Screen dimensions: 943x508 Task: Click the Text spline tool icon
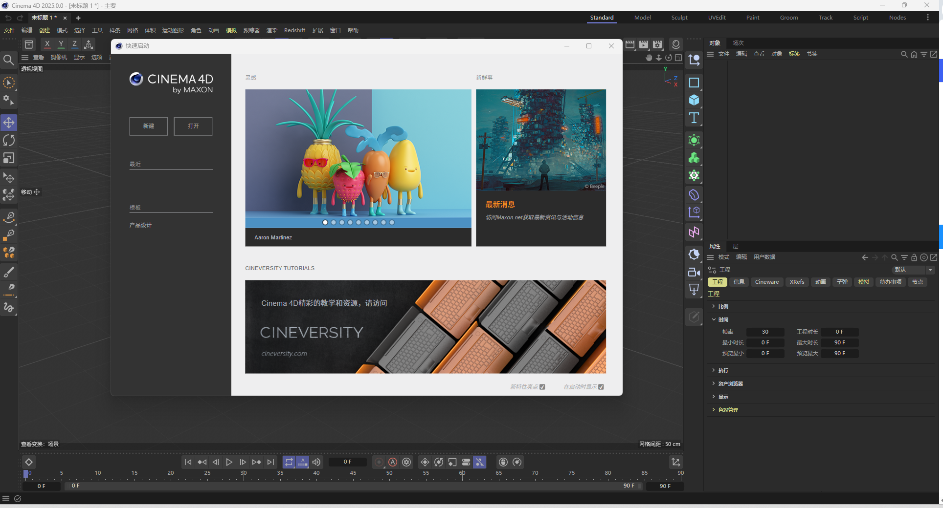[694, 118]
